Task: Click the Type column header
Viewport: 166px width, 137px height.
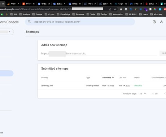Action: pos(88,78)
